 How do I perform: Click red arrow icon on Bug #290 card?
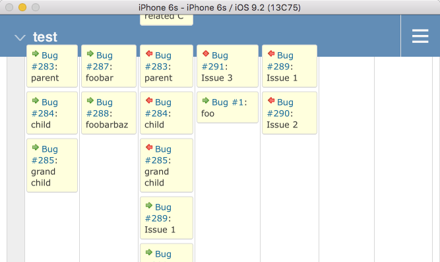coord(271,100)
